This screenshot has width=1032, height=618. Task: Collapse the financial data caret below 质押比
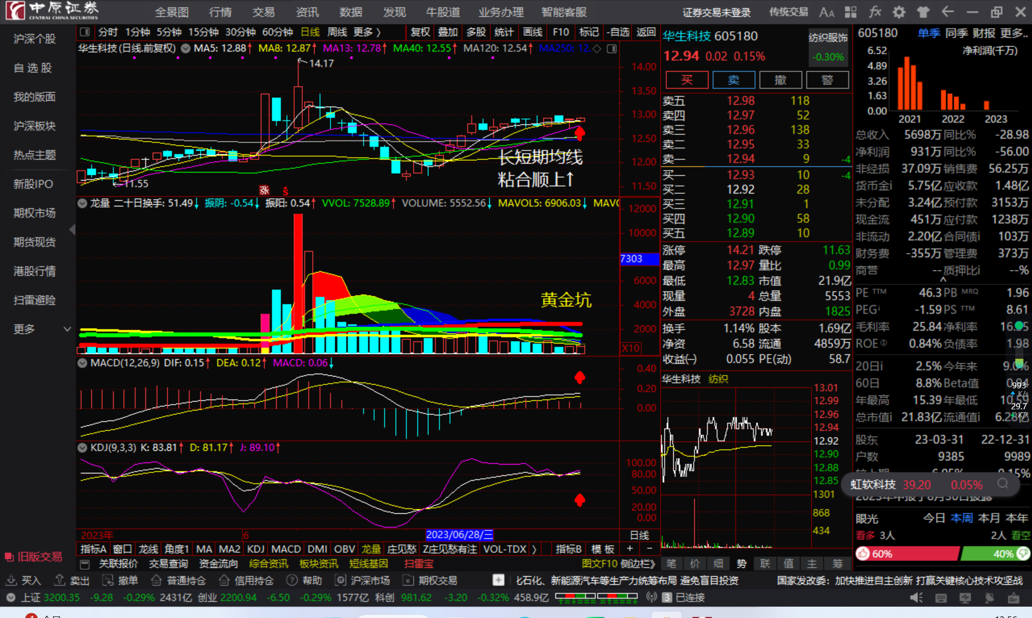pyautogui.click(x=943, y=279)
